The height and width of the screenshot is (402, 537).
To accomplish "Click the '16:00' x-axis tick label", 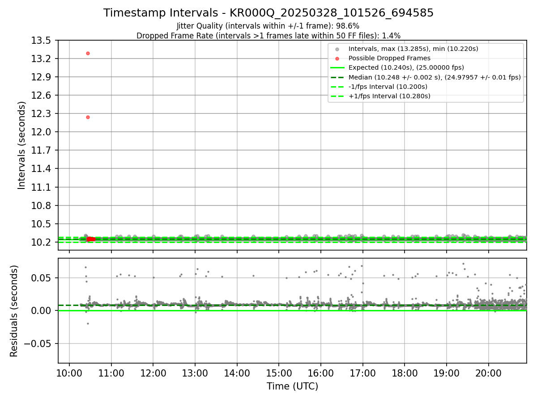I will 321,373.
